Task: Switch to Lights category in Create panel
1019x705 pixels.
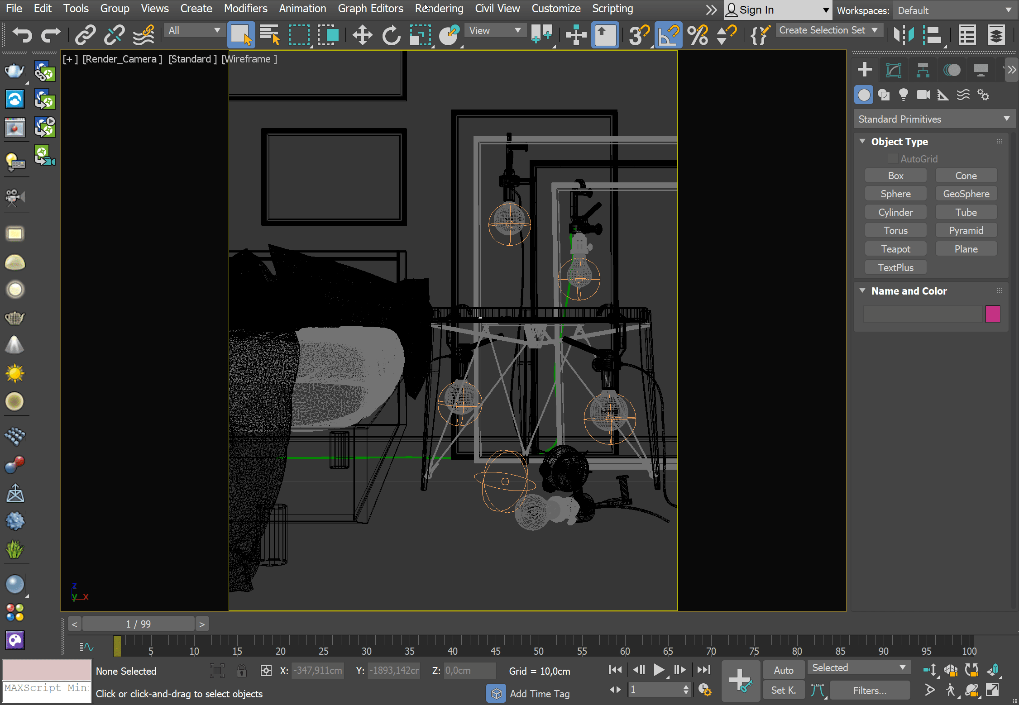Action: [903, 95]
